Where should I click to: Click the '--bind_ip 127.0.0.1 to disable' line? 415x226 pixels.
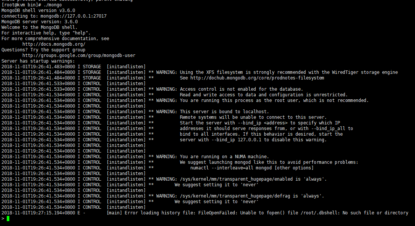(253, 140)
